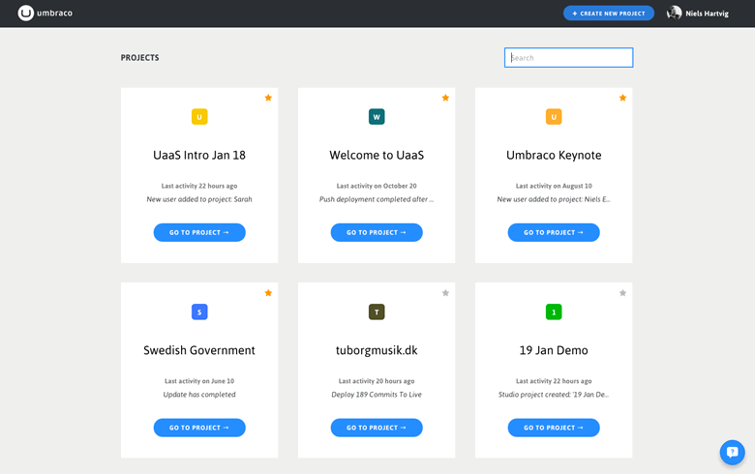Click the green 1 icon of 19 Jan Demo
The width and height of the screenshot is (755, 474).
click(x=554, y=311)
